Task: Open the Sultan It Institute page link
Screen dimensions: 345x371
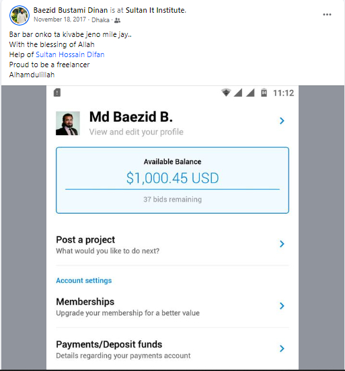Action: [155, 10]
